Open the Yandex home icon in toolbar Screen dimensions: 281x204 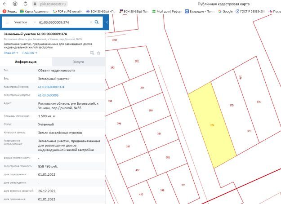15,4
